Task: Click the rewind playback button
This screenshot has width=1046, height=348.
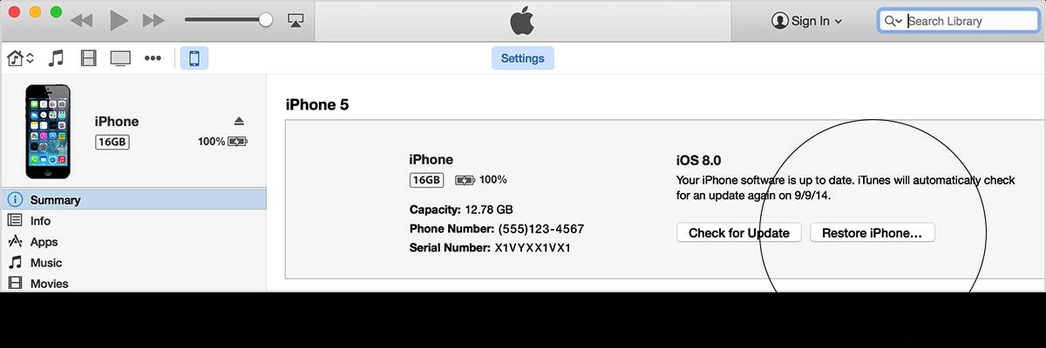Action: 81,20
